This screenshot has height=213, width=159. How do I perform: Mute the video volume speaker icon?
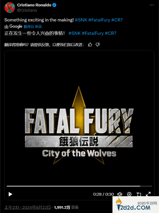click(120, 194)
